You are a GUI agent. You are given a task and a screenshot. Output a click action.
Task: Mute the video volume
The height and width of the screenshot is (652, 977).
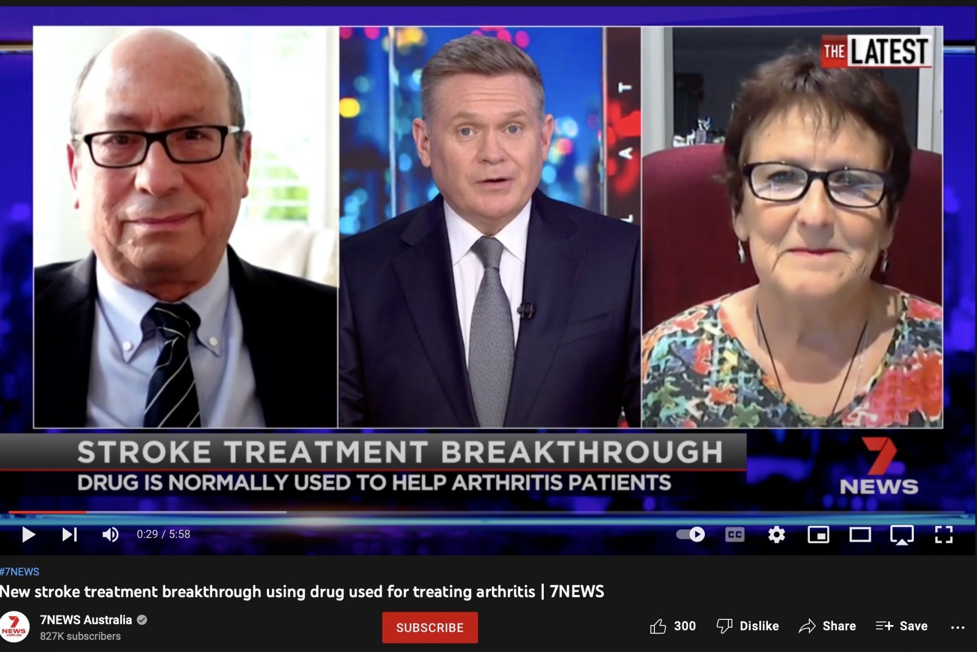110,534
